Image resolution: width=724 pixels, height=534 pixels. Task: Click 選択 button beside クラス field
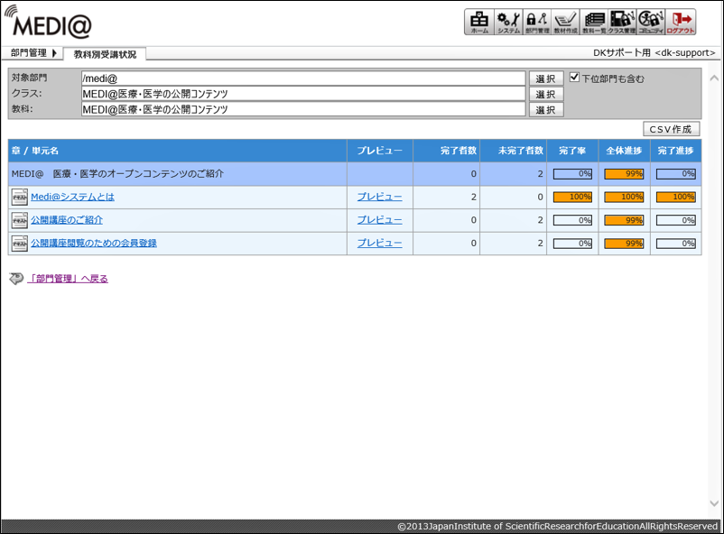(545, 95)
